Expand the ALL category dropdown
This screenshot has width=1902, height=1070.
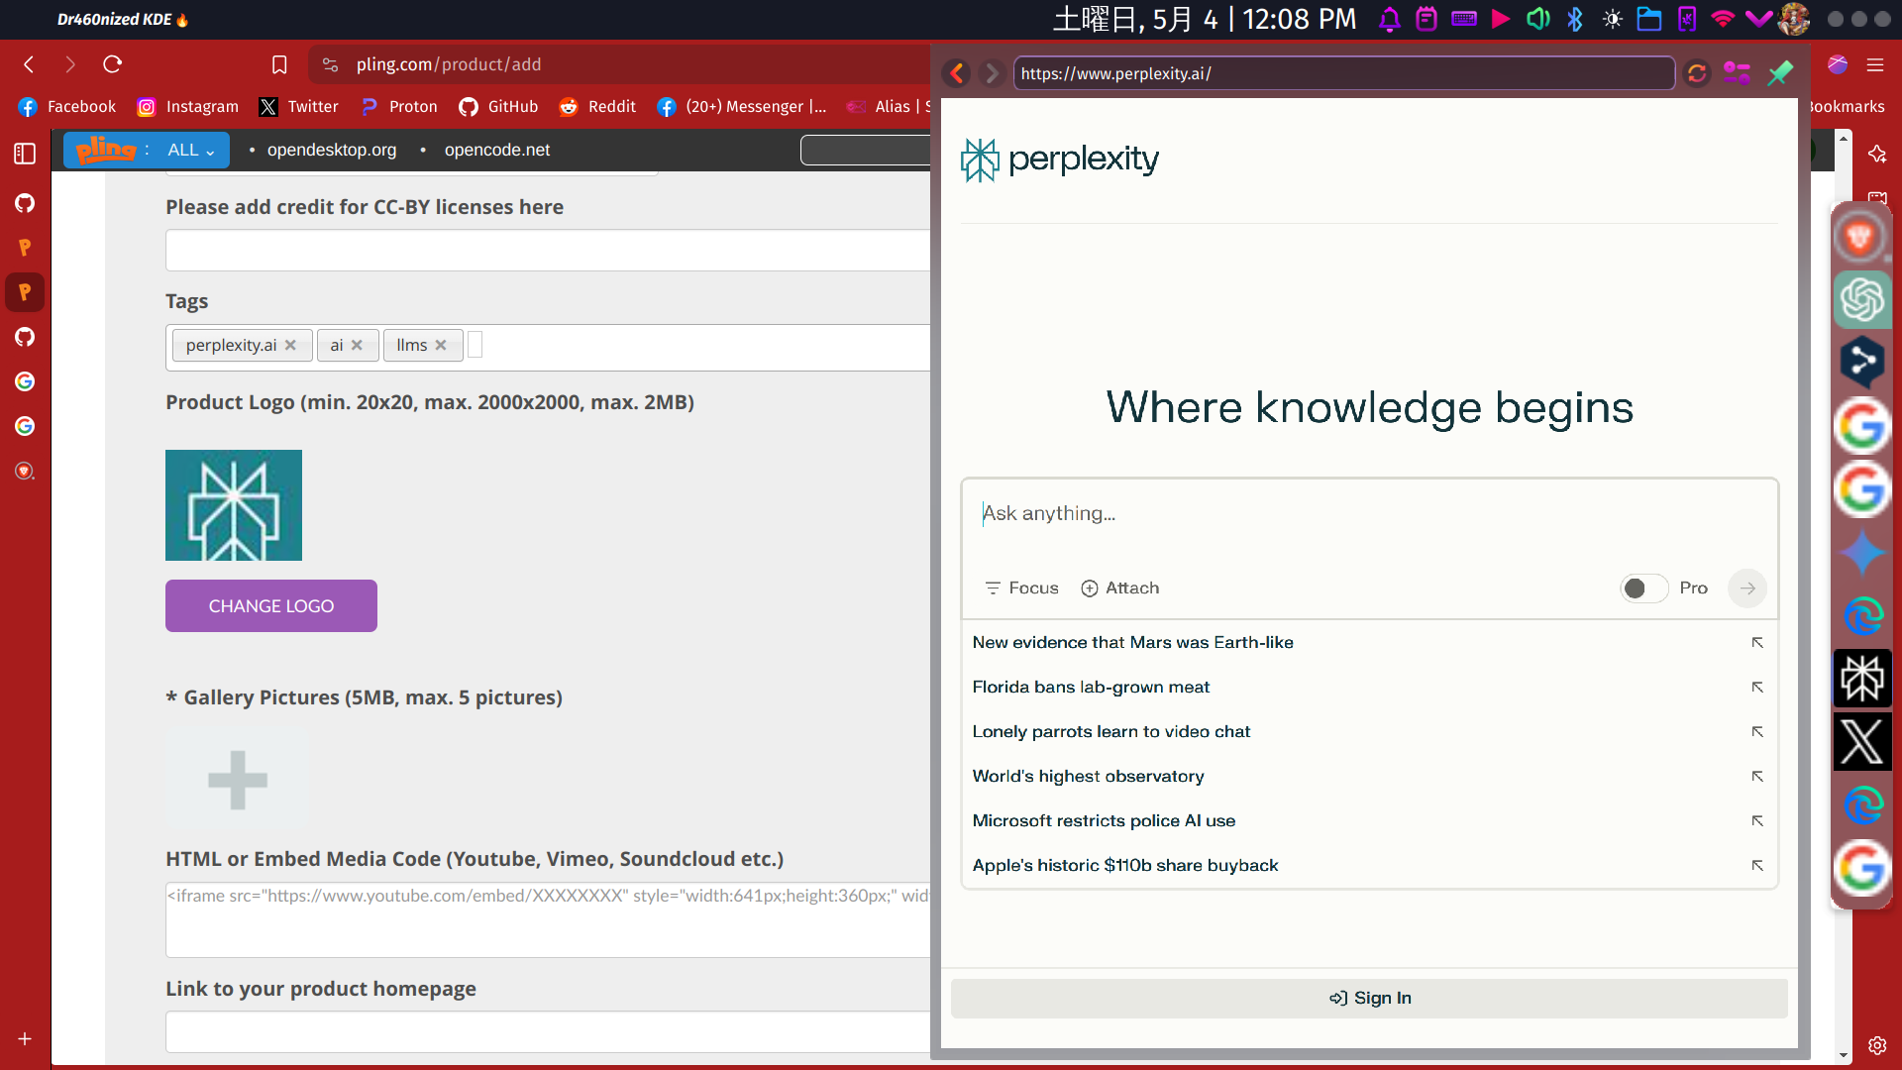[191, 150]
